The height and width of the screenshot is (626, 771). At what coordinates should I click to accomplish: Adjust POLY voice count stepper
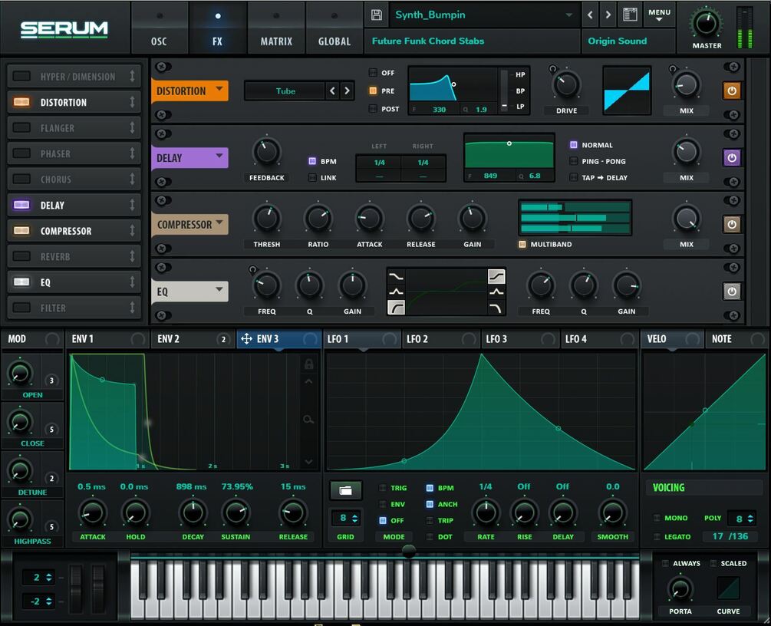click(x=750, y=519)
